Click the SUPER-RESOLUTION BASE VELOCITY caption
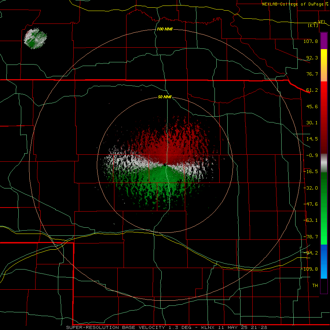The height and width of the screenshot is (330, 330). pyautogui.click(x=115, y=327)
